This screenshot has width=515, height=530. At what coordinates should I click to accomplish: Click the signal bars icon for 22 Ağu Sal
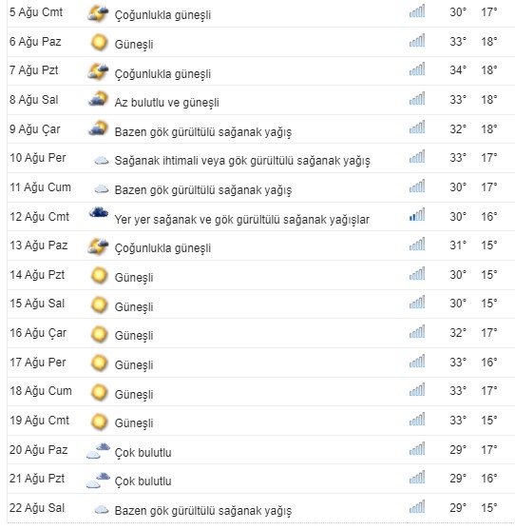coord(417,506)
